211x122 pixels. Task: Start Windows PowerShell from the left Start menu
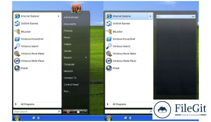[x=37, y=39]
